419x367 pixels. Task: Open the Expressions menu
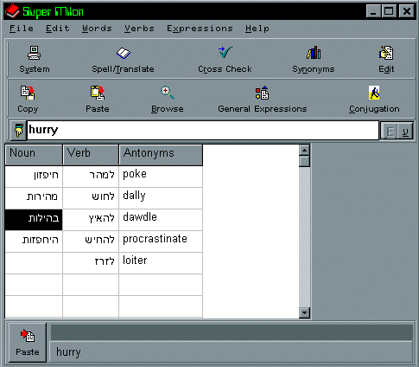click(x=200, y=29)
